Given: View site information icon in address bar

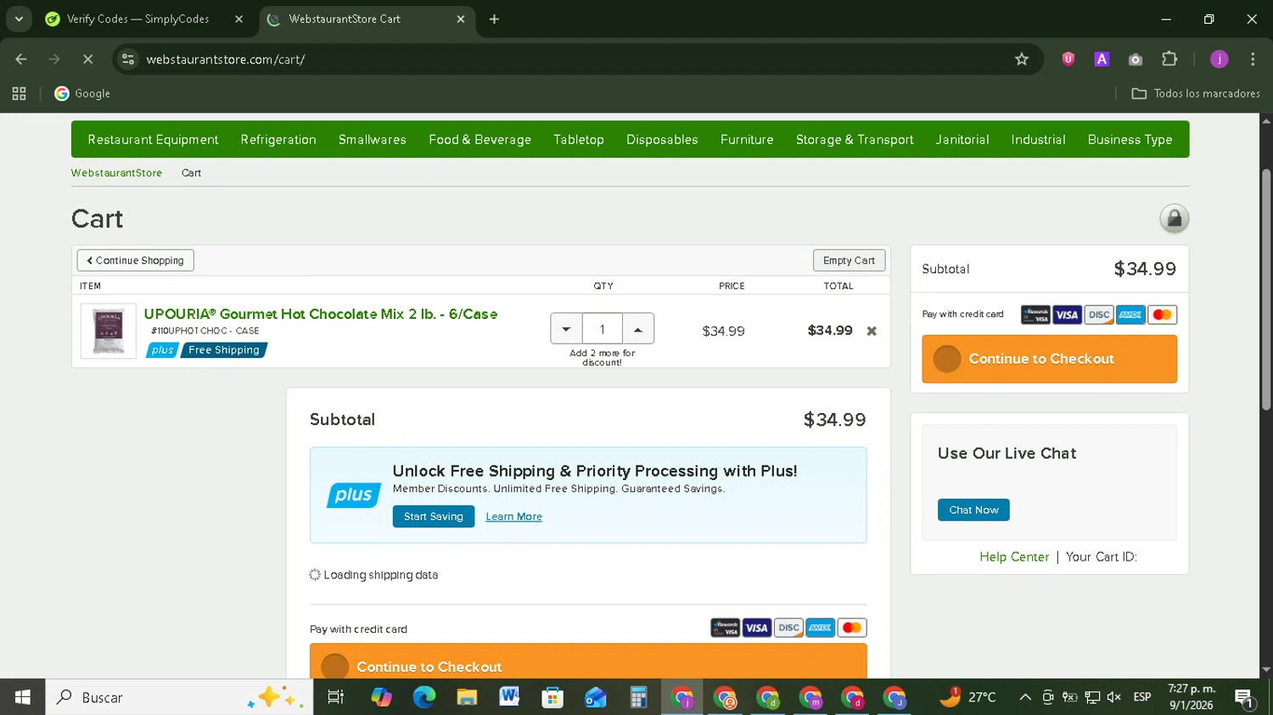Looking at the screenshot, I should [128, 59].
